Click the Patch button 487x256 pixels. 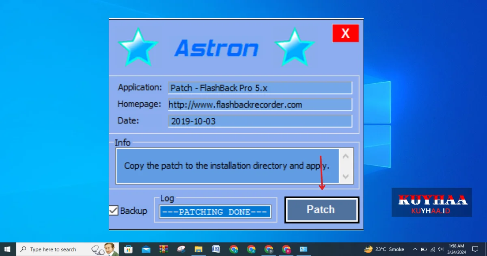pos(321,210)
